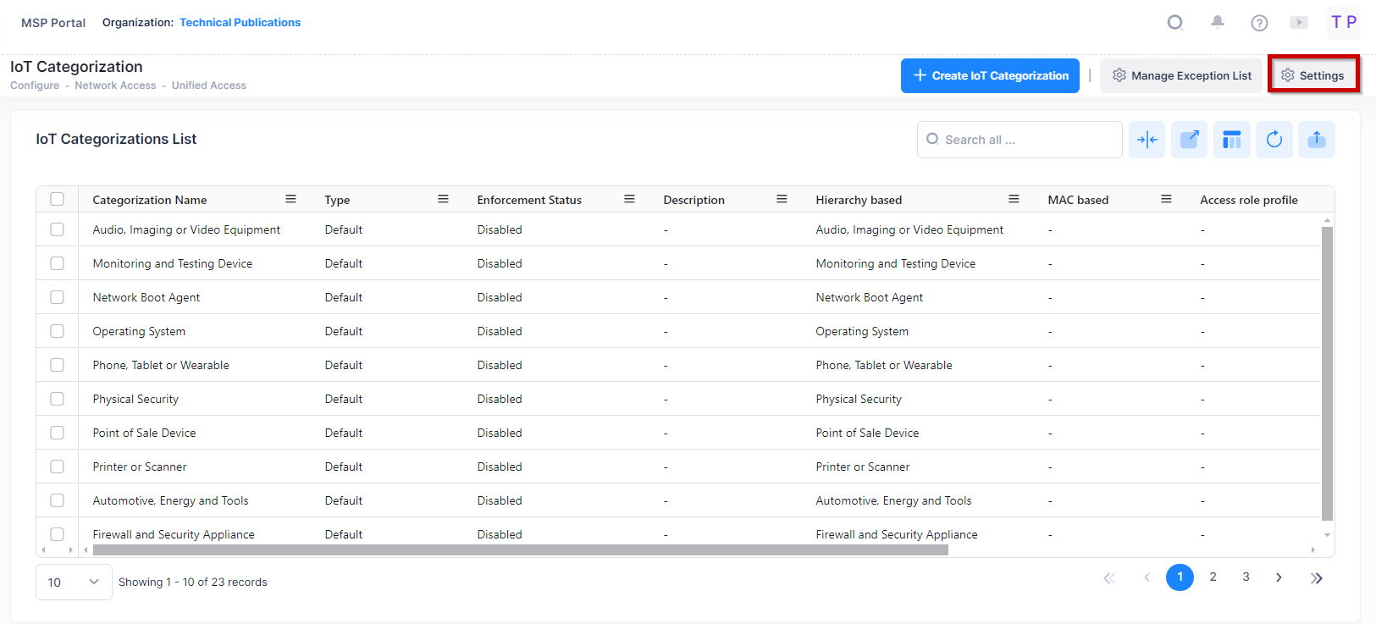
Task: Refresh the IoT Categorizations list
Action: (1274, 140)
